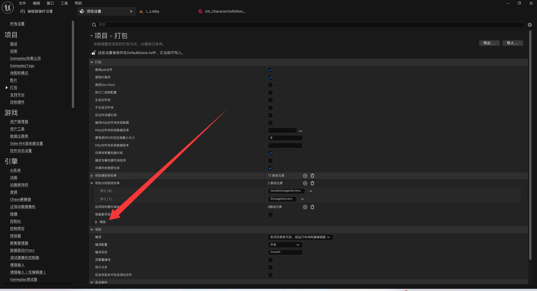Expand the 高级 advanced section
This screenshot has width=537, height=291.
[x=96, y=222]
